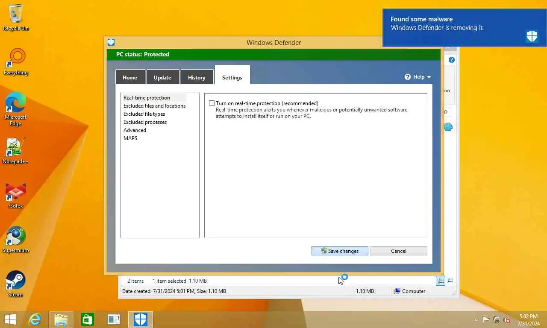Launch the r3dfox desktop shortcut
Viewport: 547px width, 328px height.
coord(16,196)
